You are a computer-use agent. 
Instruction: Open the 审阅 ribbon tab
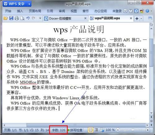pos(62,11)
